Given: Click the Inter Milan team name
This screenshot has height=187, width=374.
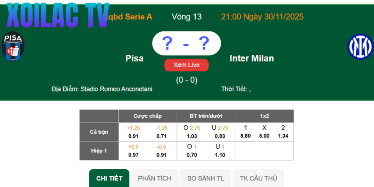Looking at the screenshot, I should (x=252, y=58).
